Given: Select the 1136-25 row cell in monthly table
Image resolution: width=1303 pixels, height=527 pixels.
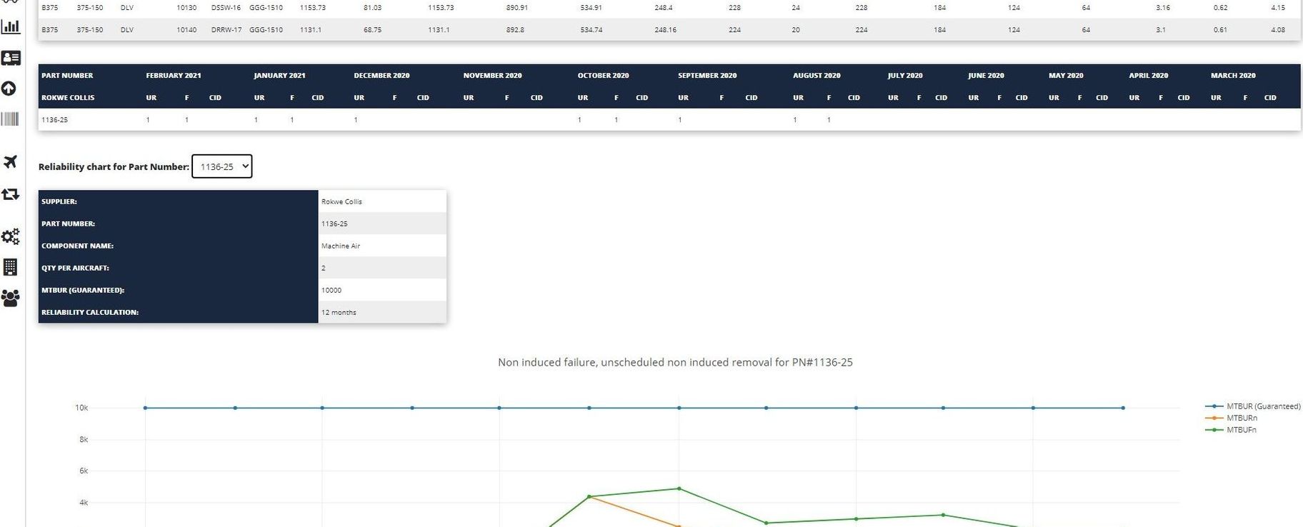Looking at the screenshot, I should point(54,120).
